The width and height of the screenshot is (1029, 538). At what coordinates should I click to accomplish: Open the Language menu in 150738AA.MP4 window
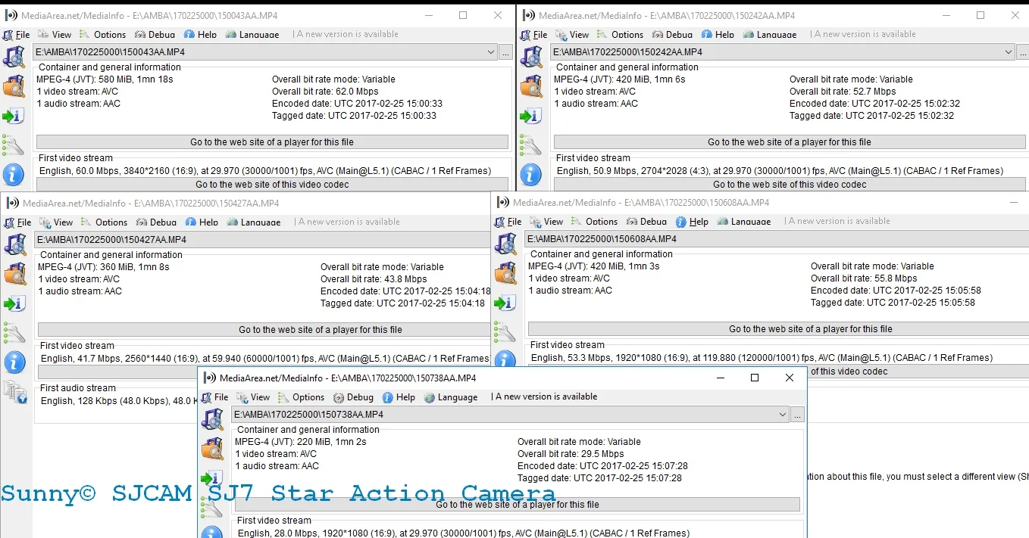pos(452,397)
